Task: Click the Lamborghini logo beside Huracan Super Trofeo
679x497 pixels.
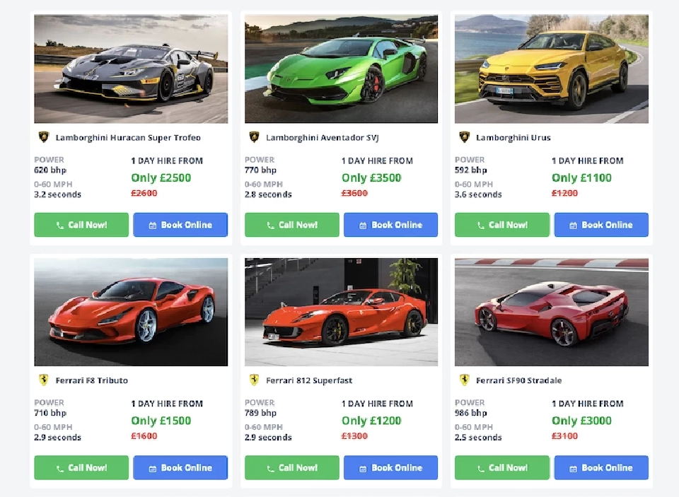Action: (x=44, y=137)
